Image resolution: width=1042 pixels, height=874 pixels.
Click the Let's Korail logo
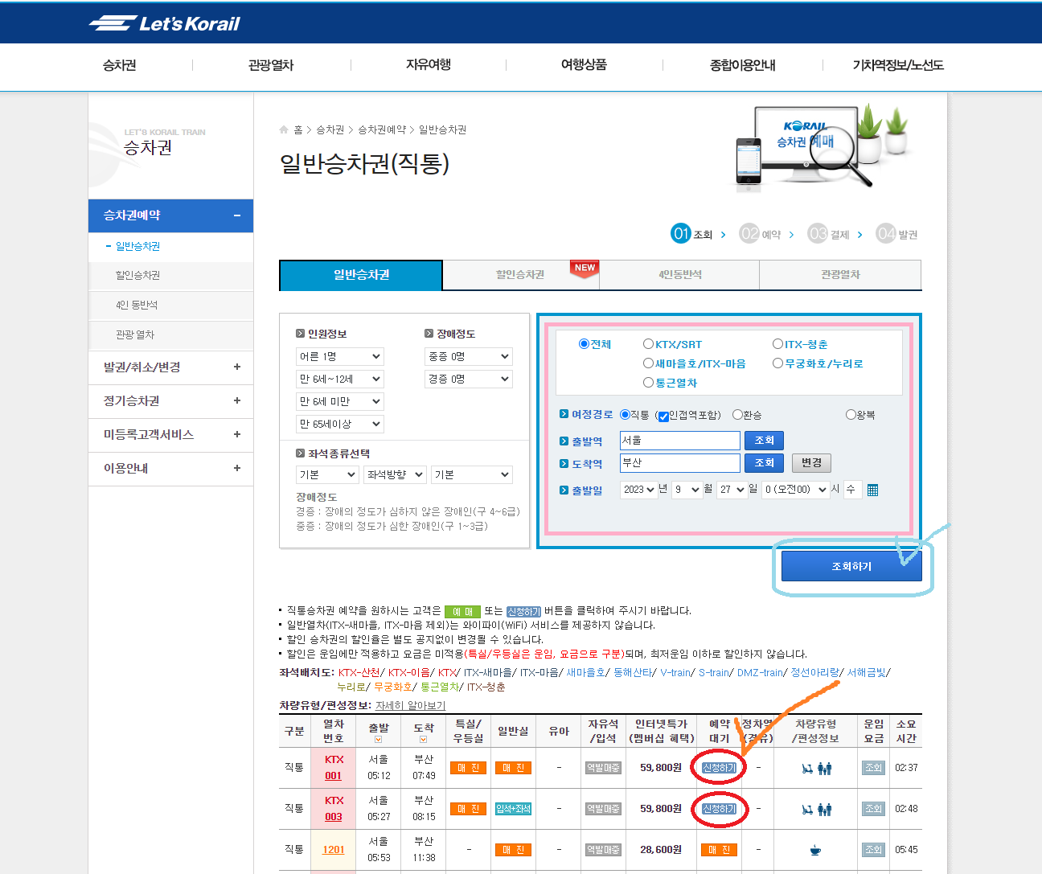(x=165, y=23)
